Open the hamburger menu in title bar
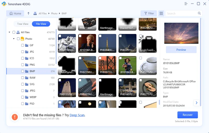209x133 pixels. point(186,4)
